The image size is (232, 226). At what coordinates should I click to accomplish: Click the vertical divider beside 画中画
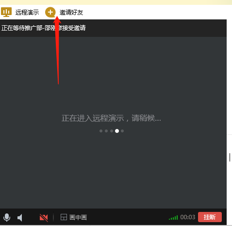tap(53, 217)
